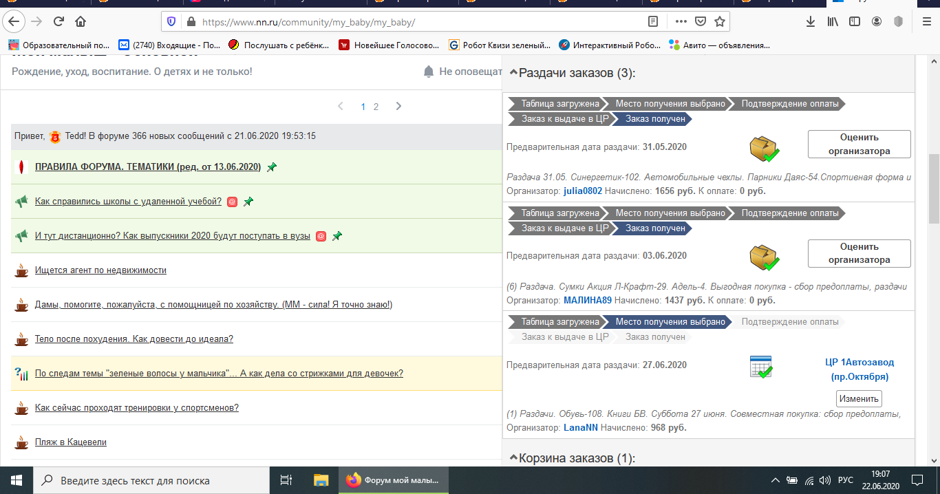Bookmark this page with star icon

click(x=720, y=21)
